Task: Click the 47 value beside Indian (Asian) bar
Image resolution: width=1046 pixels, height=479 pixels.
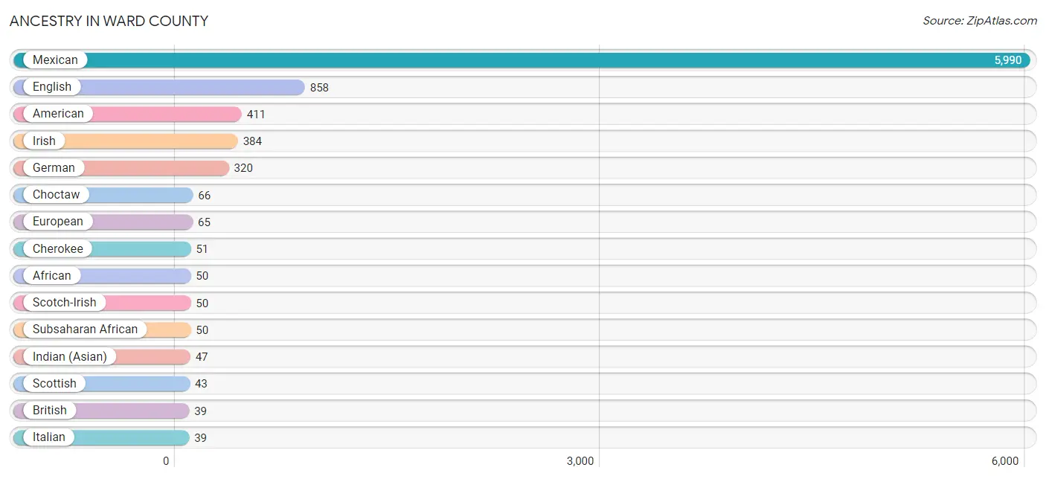Action: 202,357
